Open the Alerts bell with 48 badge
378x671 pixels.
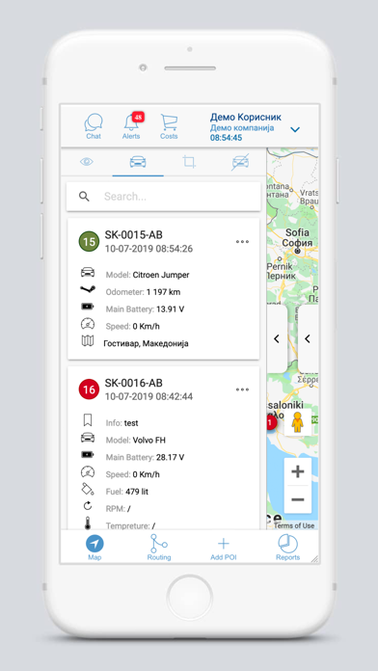coord(132,126)
